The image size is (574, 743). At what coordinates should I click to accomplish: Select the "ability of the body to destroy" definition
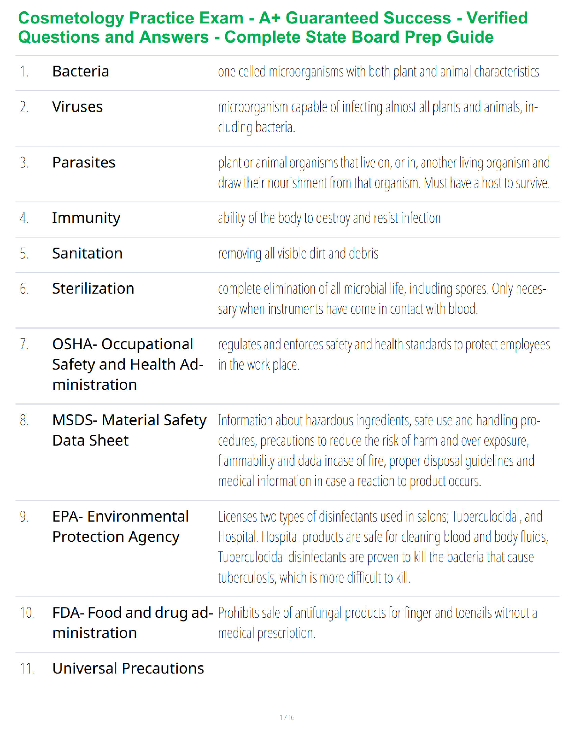point(329,218)
